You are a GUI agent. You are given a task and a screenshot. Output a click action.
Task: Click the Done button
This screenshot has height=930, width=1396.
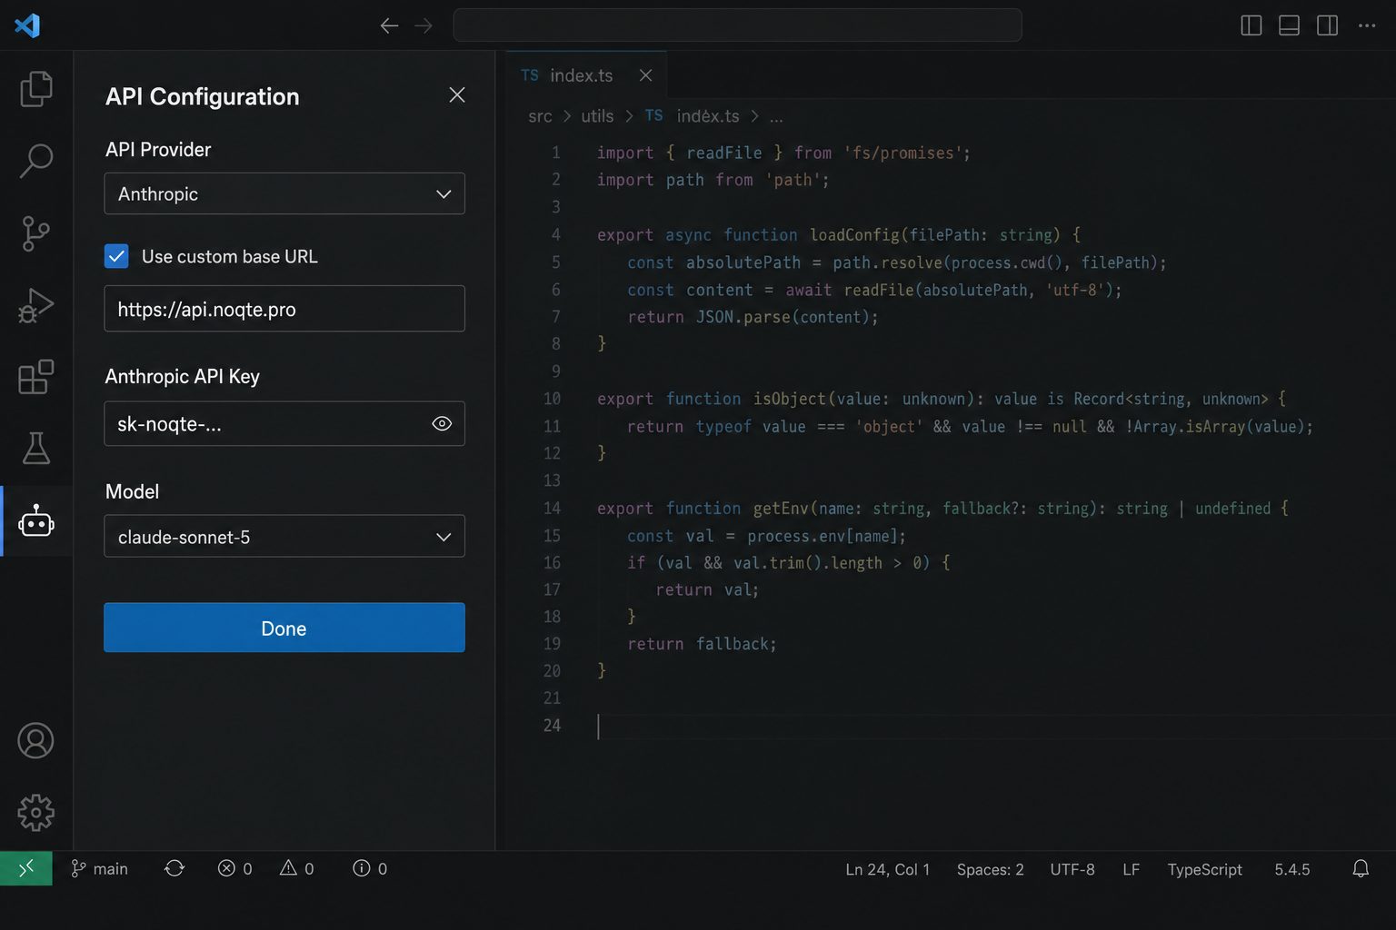(x=284, y=628)
